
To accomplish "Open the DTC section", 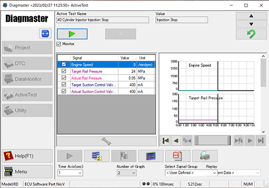I will [x=27, y=63].
